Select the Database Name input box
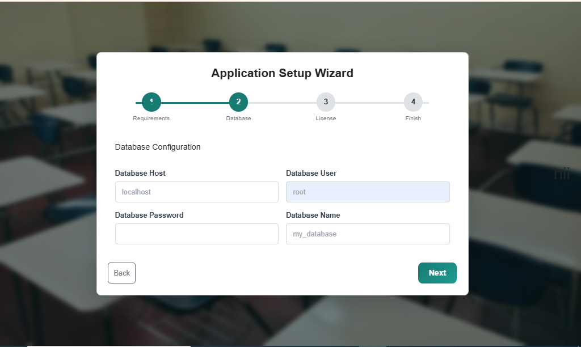 [x=368, y=234]
